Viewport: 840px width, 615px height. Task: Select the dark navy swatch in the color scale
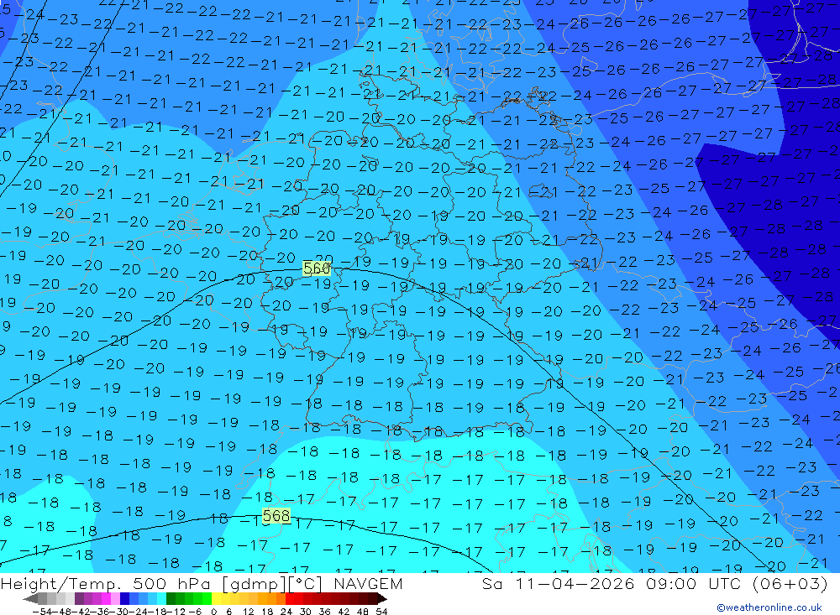[x=124, y=598]
